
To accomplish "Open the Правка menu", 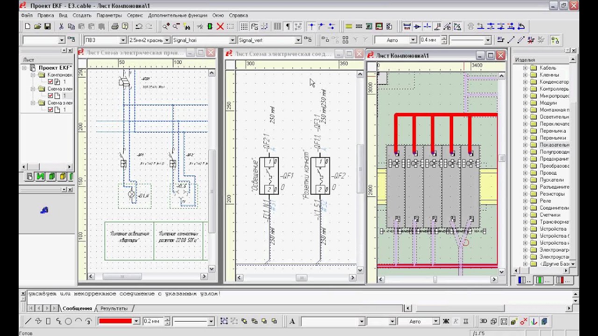I will pyautogui.click(x=46, y=15).
